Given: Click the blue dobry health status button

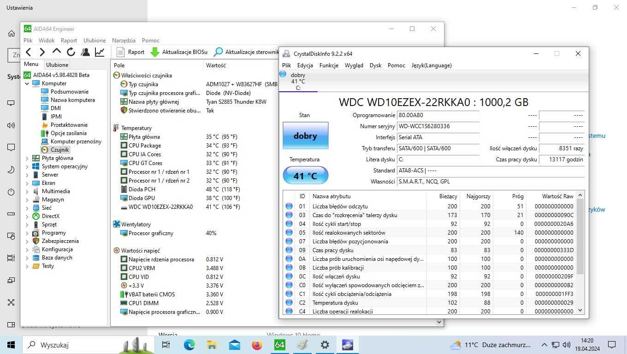Looking at the screenshot, I should click(x=305, y=136).
